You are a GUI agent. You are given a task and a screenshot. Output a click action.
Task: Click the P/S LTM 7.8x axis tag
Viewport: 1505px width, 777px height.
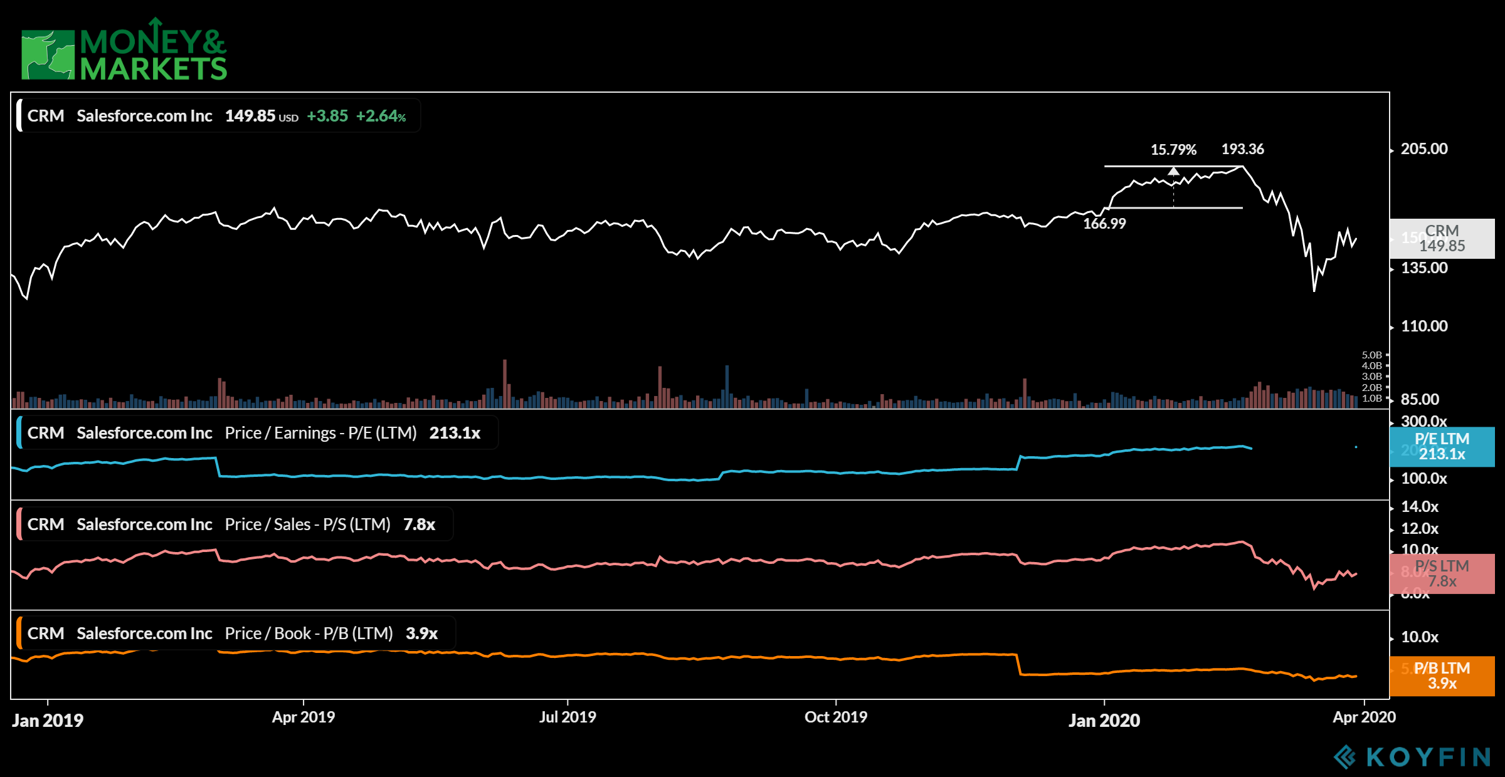pos(1442,574)
